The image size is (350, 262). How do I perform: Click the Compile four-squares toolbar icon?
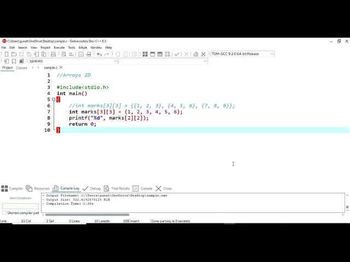145,54
